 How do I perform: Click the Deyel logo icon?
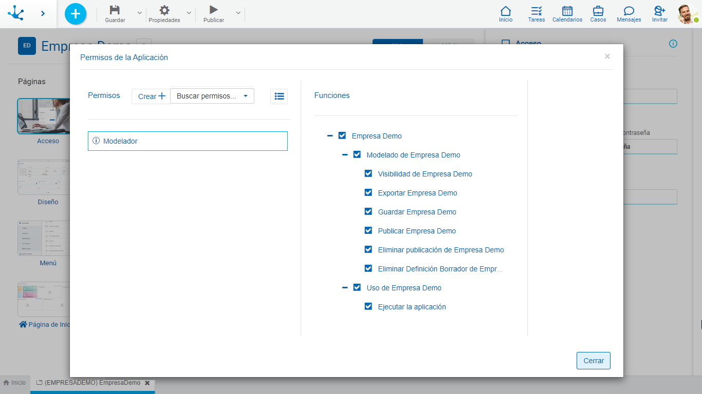[x=16, y=13]
